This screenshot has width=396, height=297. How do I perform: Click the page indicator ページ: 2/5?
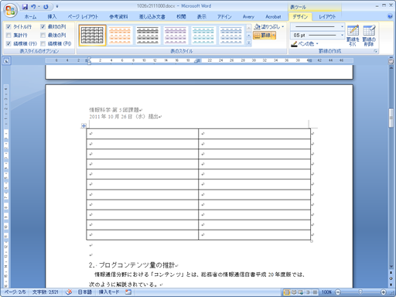pyautogui.click(x=15, y=292)
